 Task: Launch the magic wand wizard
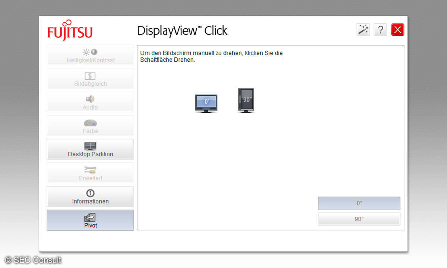click(x=363, y=30)
